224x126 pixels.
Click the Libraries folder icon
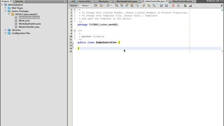click(x=9, y=30)
